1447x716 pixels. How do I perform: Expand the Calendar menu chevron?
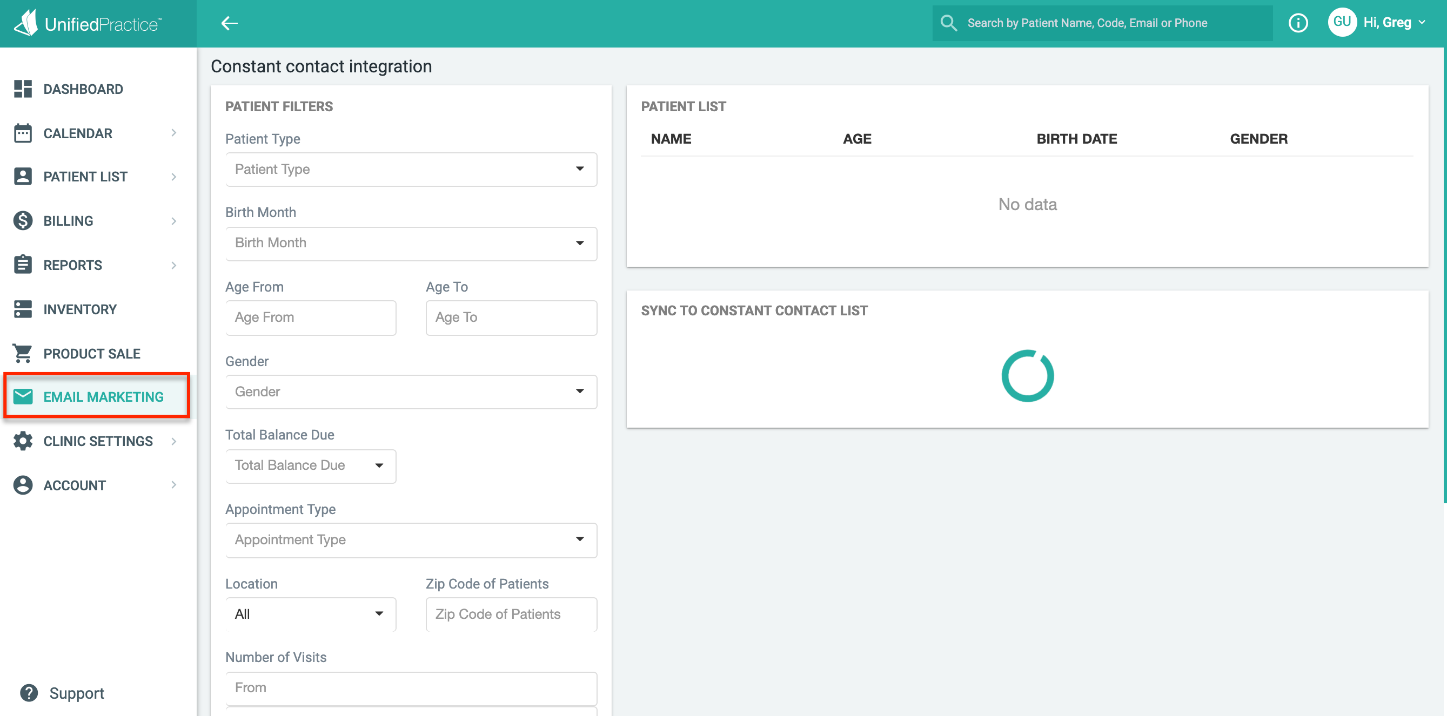click(x=173, y=133)
